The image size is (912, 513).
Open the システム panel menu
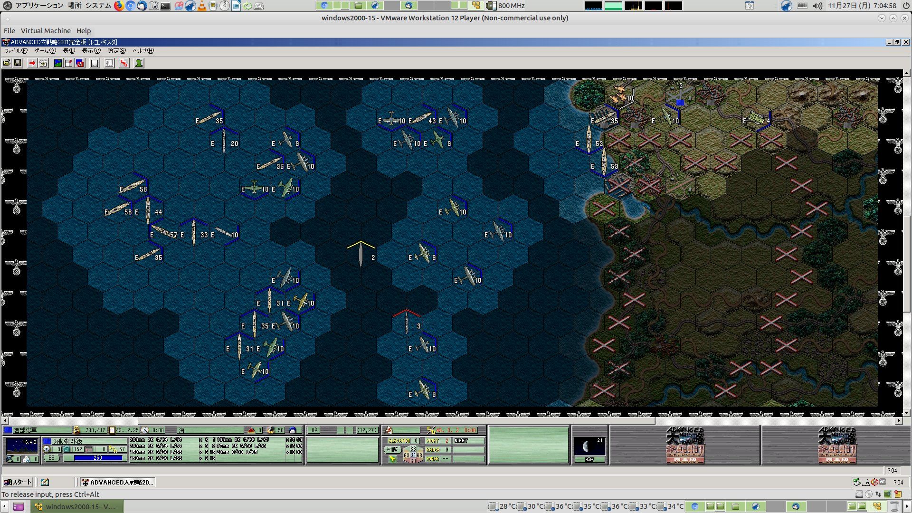[x=98, y=6]
